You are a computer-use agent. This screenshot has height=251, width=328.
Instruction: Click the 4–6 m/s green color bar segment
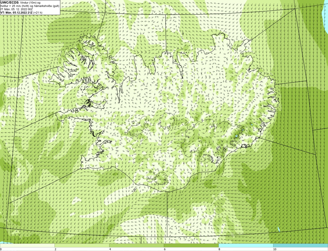tap(137, 245)
